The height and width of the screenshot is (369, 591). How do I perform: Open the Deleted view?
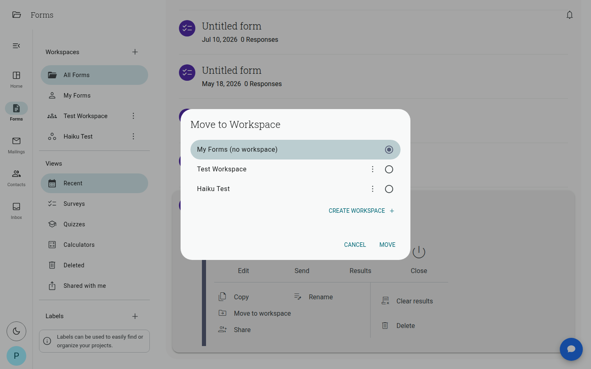(94, 265)
